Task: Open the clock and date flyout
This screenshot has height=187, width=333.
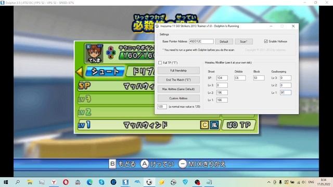Action: [x=324, y=182]
